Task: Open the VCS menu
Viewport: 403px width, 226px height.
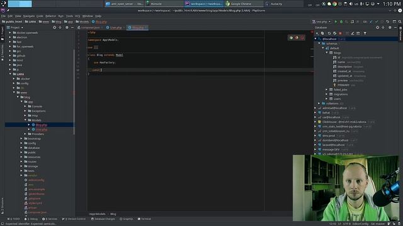Action: (77, 16)
